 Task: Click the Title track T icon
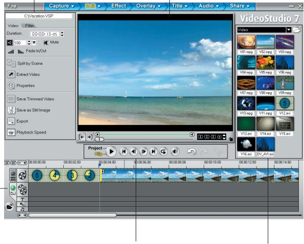pyautogui.click(x=22, y=199)
